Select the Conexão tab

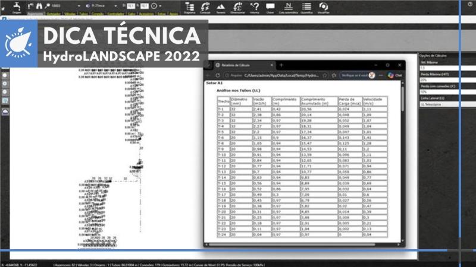coord(98,14)
